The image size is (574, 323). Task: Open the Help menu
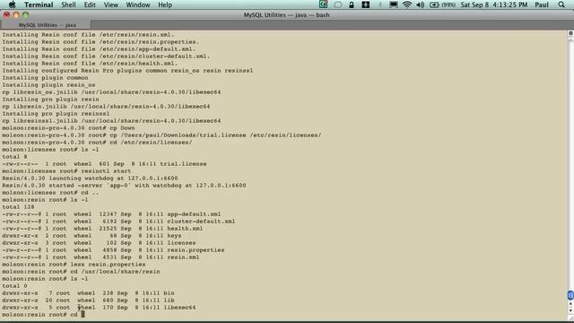click(165, 4)
